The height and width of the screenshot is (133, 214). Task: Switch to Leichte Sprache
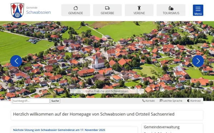pyautogui.click(x=171, y=101)
